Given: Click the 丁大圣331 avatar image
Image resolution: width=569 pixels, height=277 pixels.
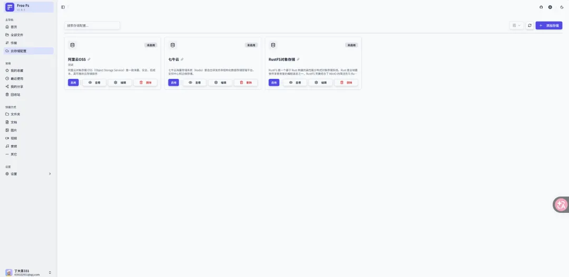Looking at the screenshot, I should click(9, 272).
